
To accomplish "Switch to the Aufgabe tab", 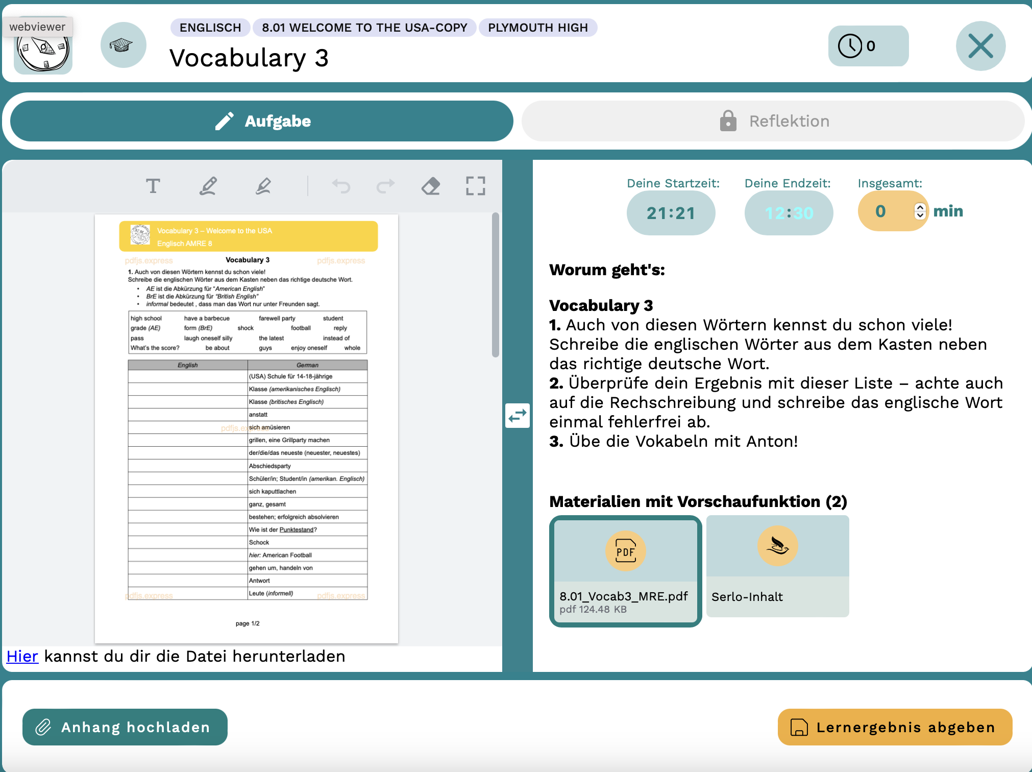I will [262, 121].
